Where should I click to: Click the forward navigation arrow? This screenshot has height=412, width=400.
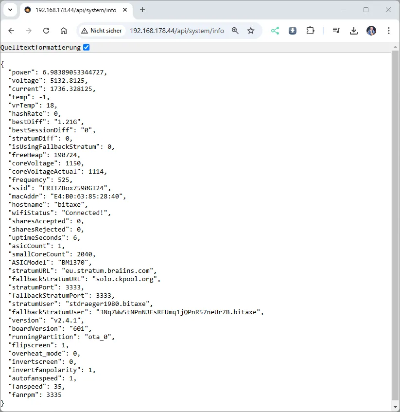[x=28, y=30]
